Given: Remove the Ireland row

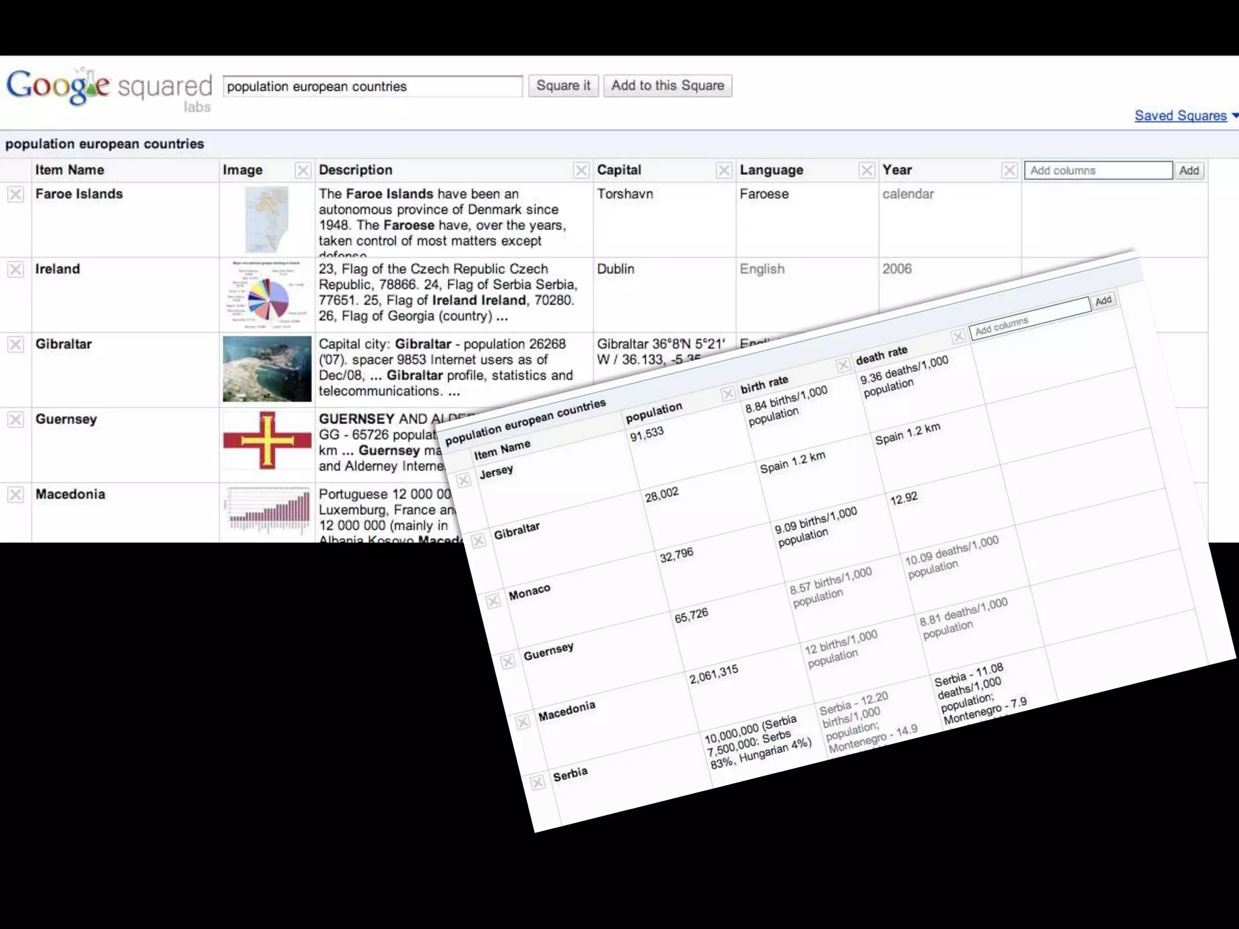Looking at the screenshot, I should click(15, 269).
